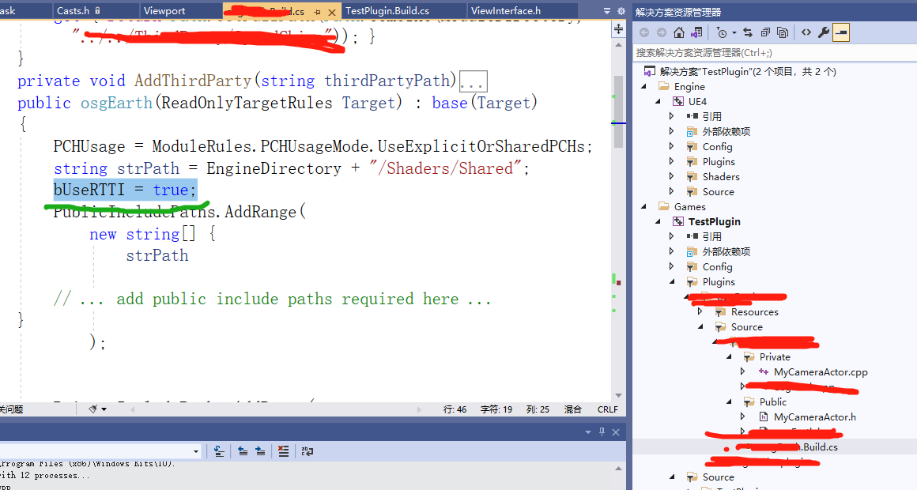Collapse the TestPlugin project node
The image size is (917, 490).
(x=658, y=221)
